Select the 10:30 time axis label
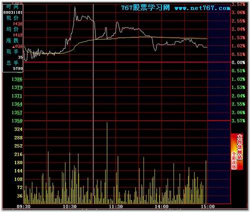 [69, 206]
